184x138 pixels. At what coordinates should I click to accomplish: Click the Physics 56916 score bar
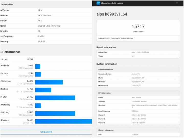pos(63,121)
